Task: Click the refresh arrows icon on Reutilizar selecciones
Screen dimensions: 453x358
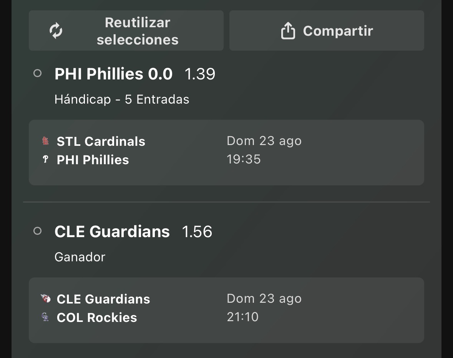Action: click(x=56, y=31)
